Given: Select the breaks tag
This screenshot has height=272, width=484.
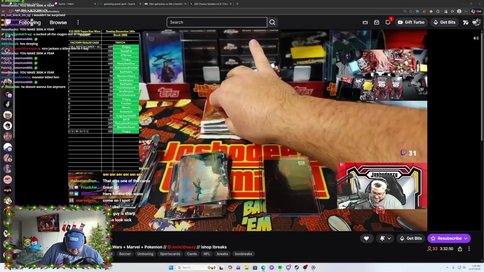Looking at the screenshot, I should (222, 254).
